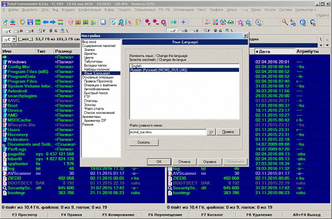Click the magic wand toolbar icon
This screenshot has height=219, width=332.
285,22
